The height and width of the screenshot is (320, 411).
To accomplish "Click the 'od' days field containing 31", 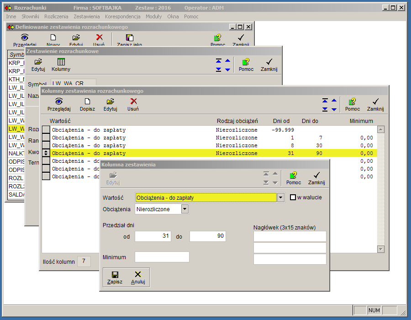I will pos(153,236).
